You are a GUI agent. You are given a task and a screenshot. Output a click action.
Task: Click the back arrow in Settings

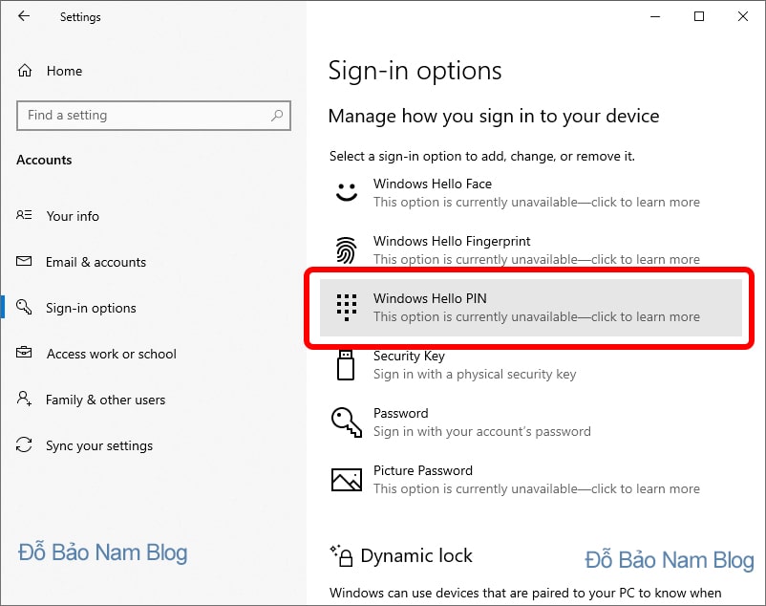point(24,16)
